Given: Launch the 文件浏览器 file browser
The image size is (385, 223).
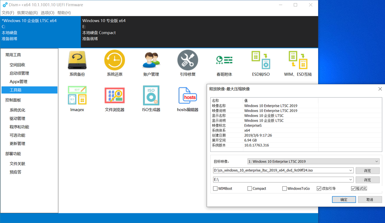Looking at the screenshot, I should [x=114, y=99].
